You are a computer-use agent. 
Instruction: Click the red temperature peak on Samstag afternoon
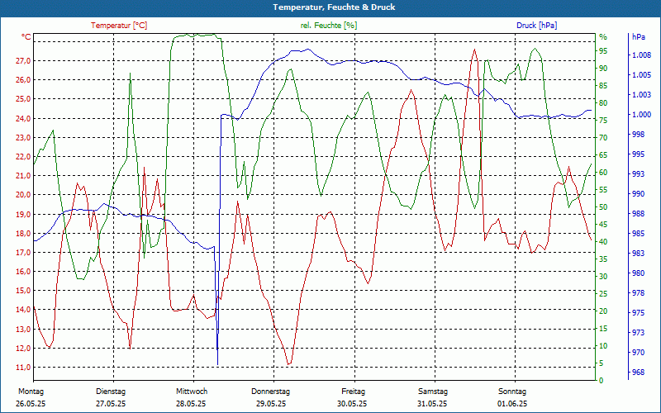[474, 50]
